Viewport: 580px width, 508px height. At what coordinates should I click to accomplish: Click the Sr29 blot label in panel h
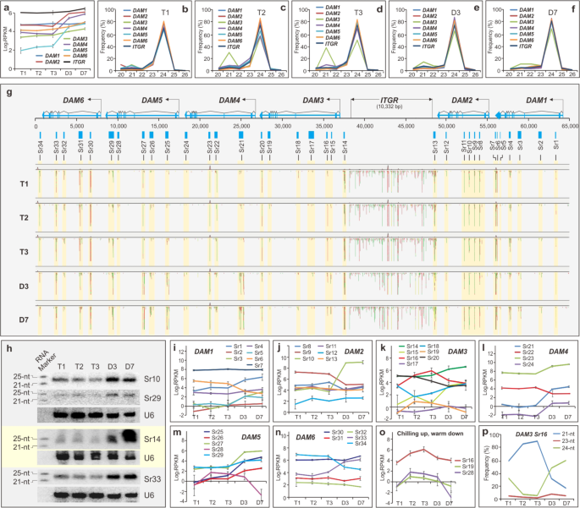coord(152,398)
